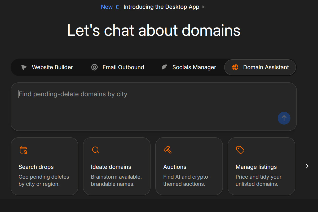Click text Find AI and crypto-themed auctions
The image size is (318, 212).
coord(187,180)
